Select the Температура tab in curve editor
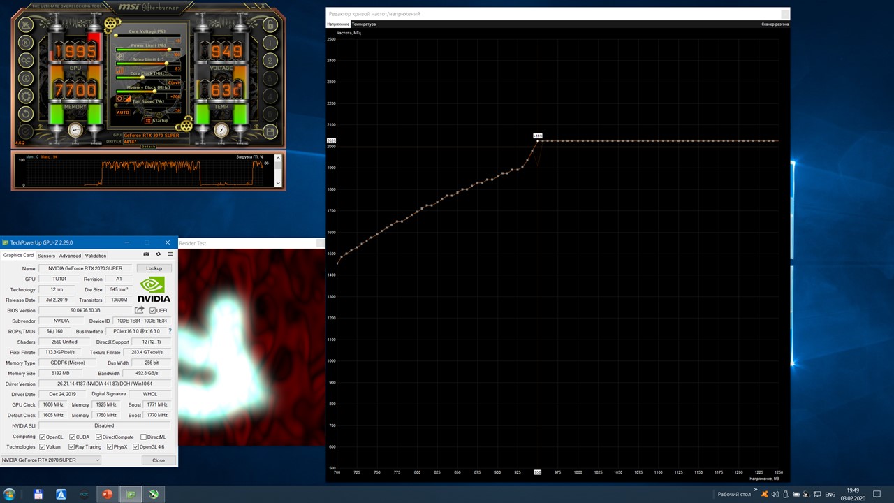The height and width of the screenshot is (503, 894). (x=364, y=24)
